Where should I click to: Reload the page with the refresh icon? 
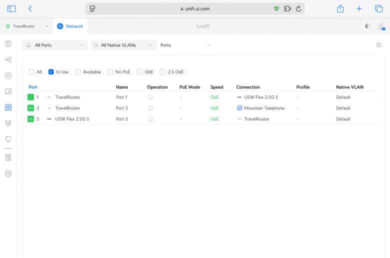click(x=298, y=8)
